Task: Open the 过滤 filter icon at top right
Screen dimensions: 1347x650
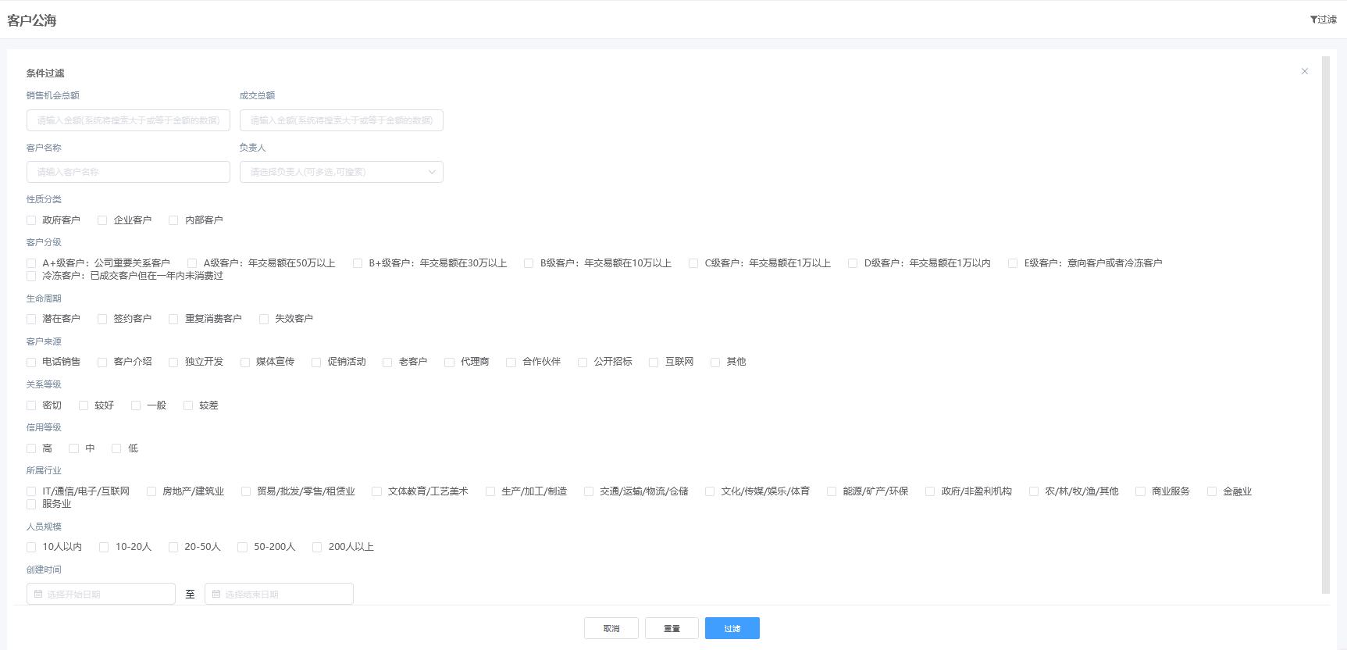Action: click(x=1323, y=20)
